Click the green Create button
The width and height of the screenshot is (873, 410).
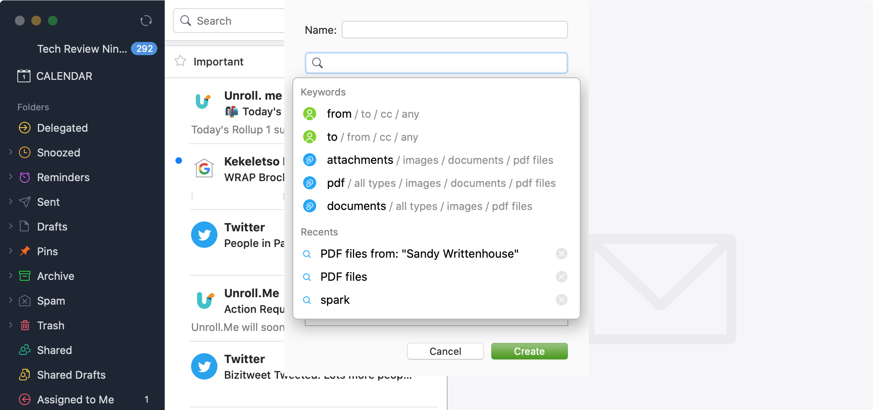point(530,351)
